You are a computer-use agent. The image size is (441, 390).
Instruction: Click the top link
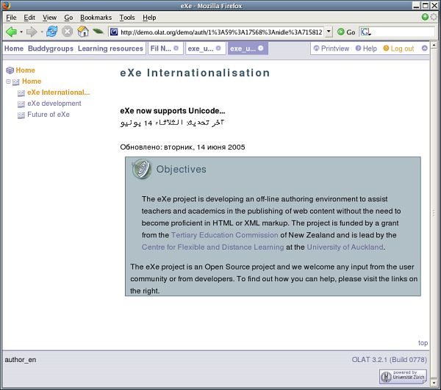pos(423,343)
